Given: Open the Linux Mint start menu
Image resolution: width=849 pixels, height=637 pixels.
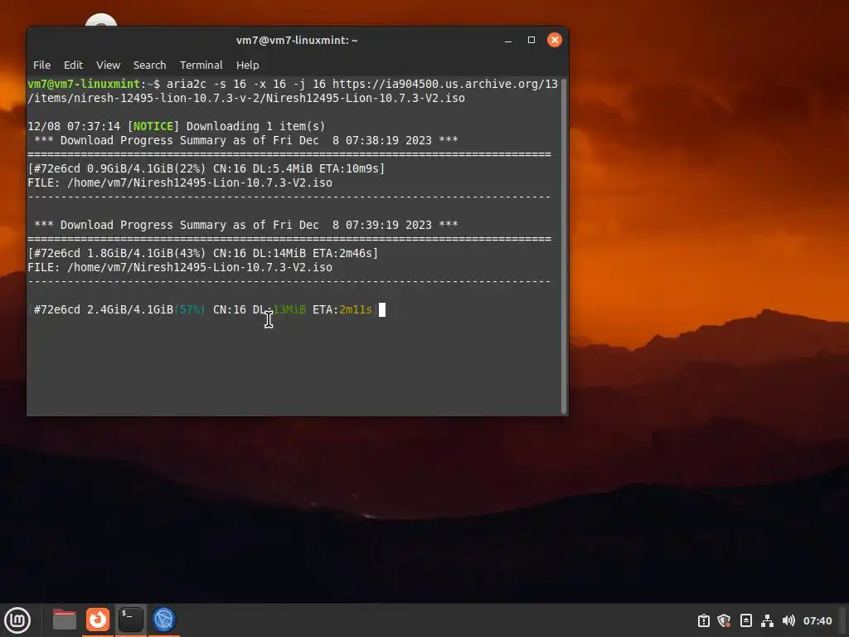Looking at the screenshot, I should click(17, 620).
